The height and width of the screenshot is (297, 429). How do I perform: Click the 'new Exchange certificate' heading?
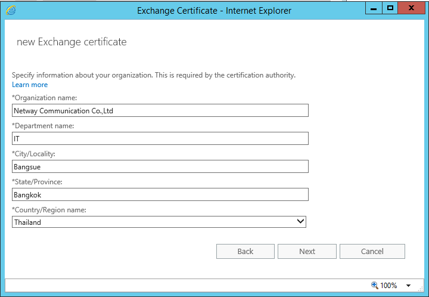pyautogui.click(x=71, y=42)
